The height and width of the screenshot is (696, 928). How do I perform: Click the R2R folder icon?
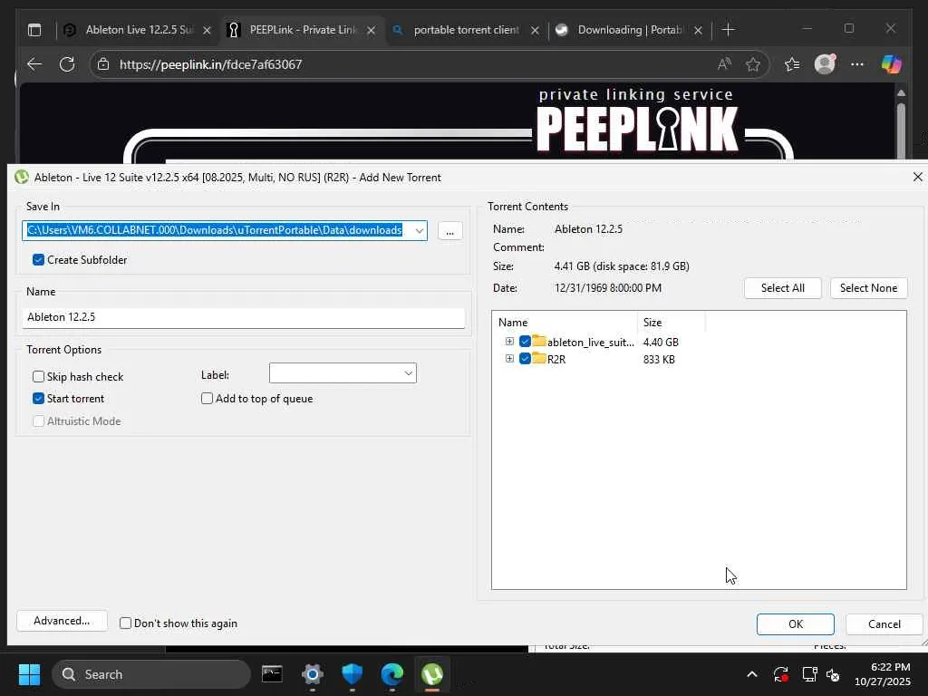538,359
